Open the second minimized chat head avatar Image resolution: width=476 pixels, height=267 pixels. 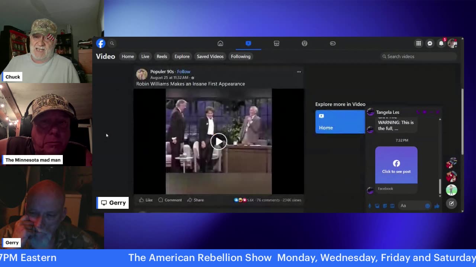coord(451,177)
